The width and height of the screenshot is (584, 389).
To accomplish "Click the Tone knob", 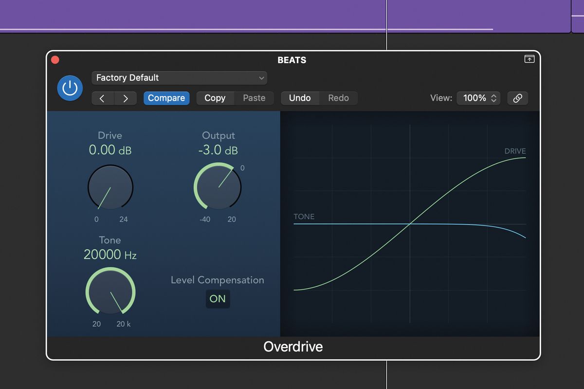I will point(110,292).
